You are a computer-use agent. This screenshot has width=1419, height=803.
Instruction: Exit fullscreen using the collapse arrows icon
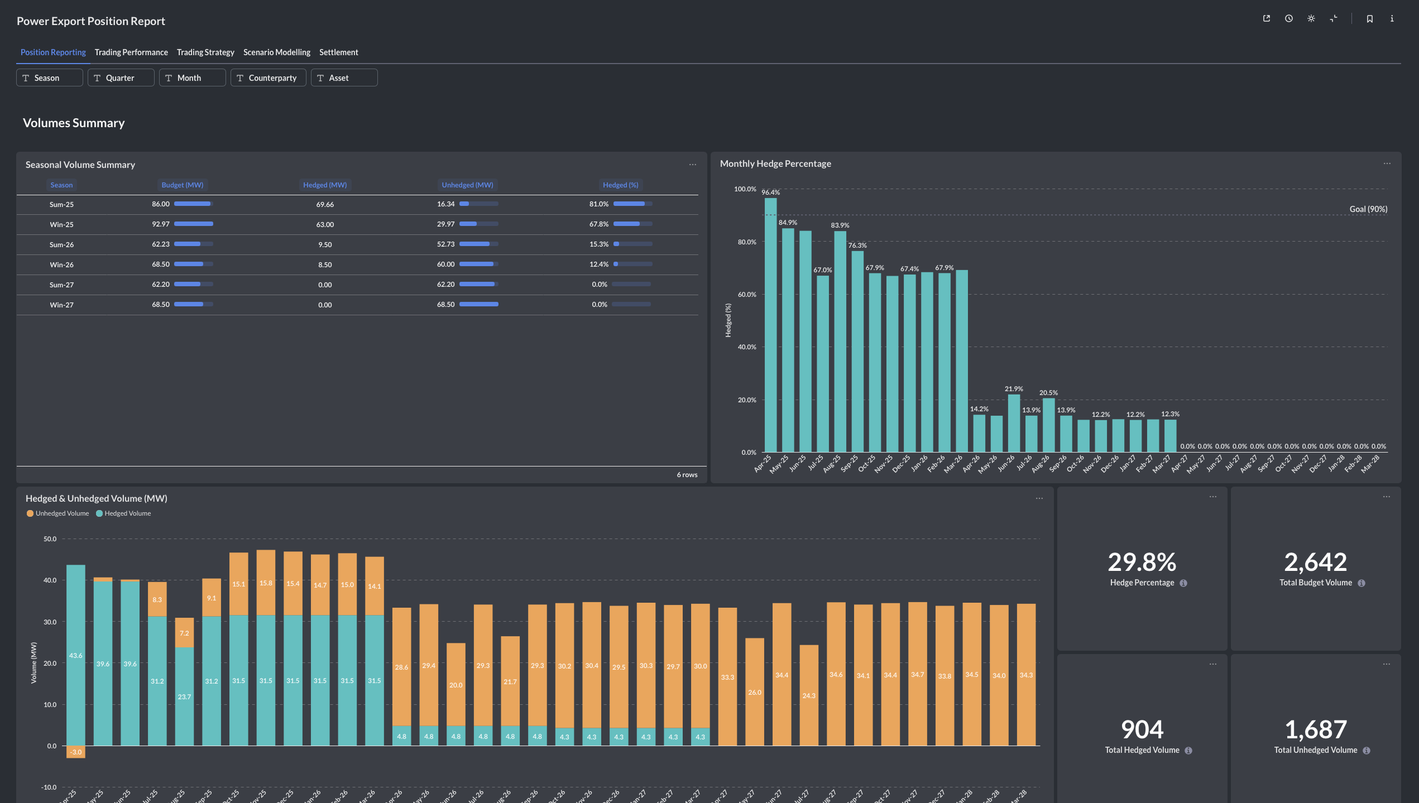pos(1333,19)
